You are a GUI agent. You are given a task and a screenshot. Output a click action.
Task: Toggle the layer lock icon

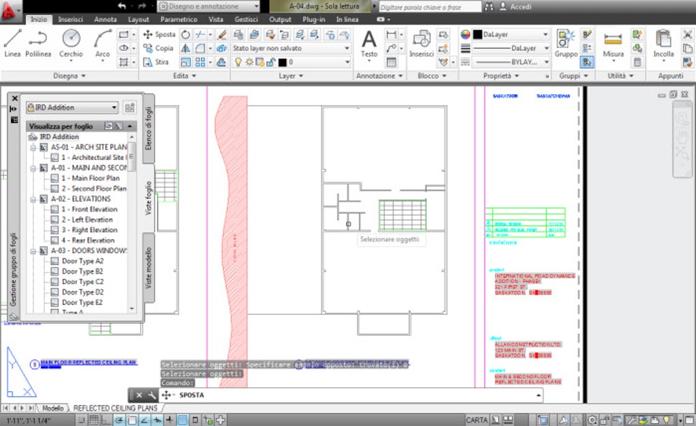coord(270,62)
